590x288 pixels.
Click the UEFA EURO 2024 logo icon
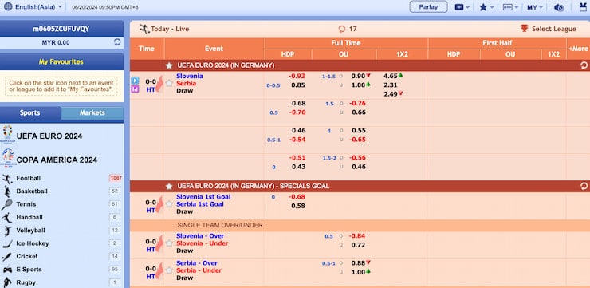click(x=7, y=134)
